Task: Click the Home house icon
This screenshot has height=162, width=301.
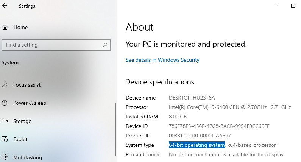Action: click(5, 27)
